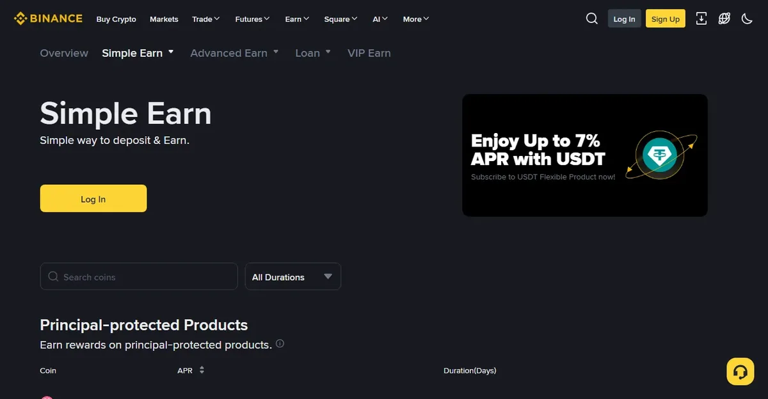Click the Binance logo
The width and height of the screenshot is (768, 399).
point(48,19)
